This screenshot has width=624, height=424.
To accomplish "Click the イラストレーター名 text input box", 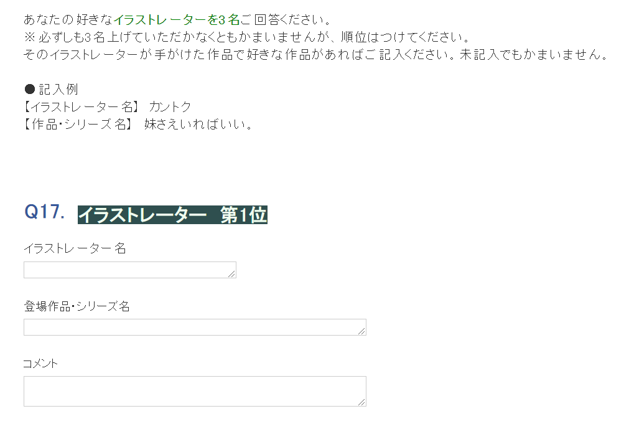I will 130,270.
